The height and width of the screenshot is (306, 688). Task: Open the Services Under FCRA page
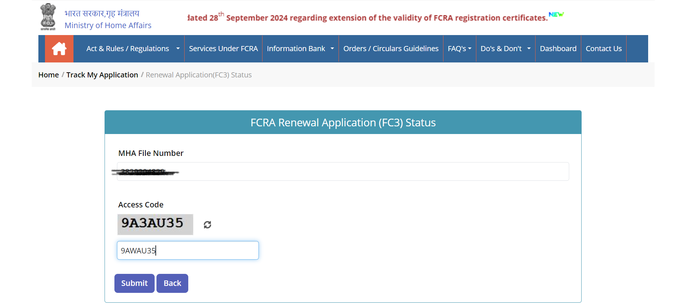coord(223,49)
